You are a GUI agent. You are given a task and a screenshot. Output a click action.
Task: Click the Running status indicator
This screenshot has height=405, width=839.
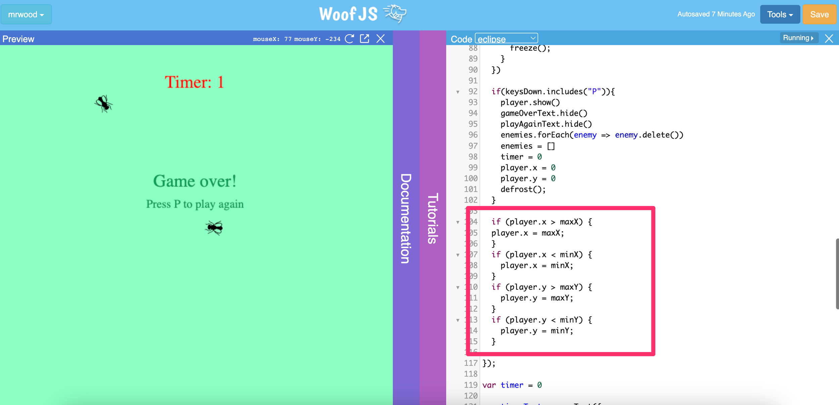click(x=799, y=38)
